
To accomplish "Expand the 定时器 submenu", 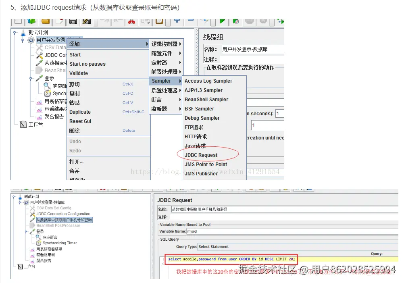I will (x=166, y=62).
